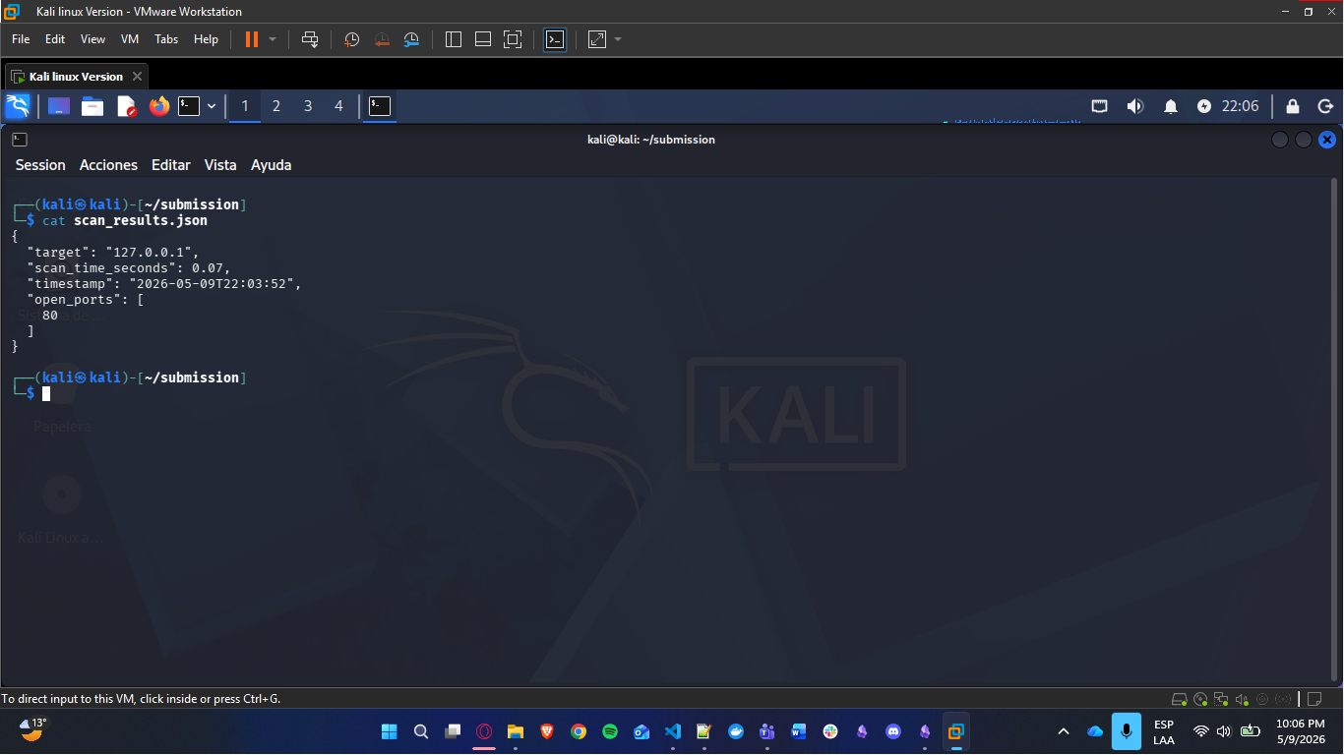Open the VMware Edit menu

coord(55,39)
